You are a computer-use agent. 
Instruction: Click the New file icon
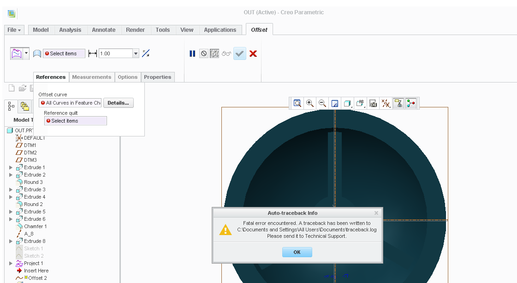click(x=12, y=88)
